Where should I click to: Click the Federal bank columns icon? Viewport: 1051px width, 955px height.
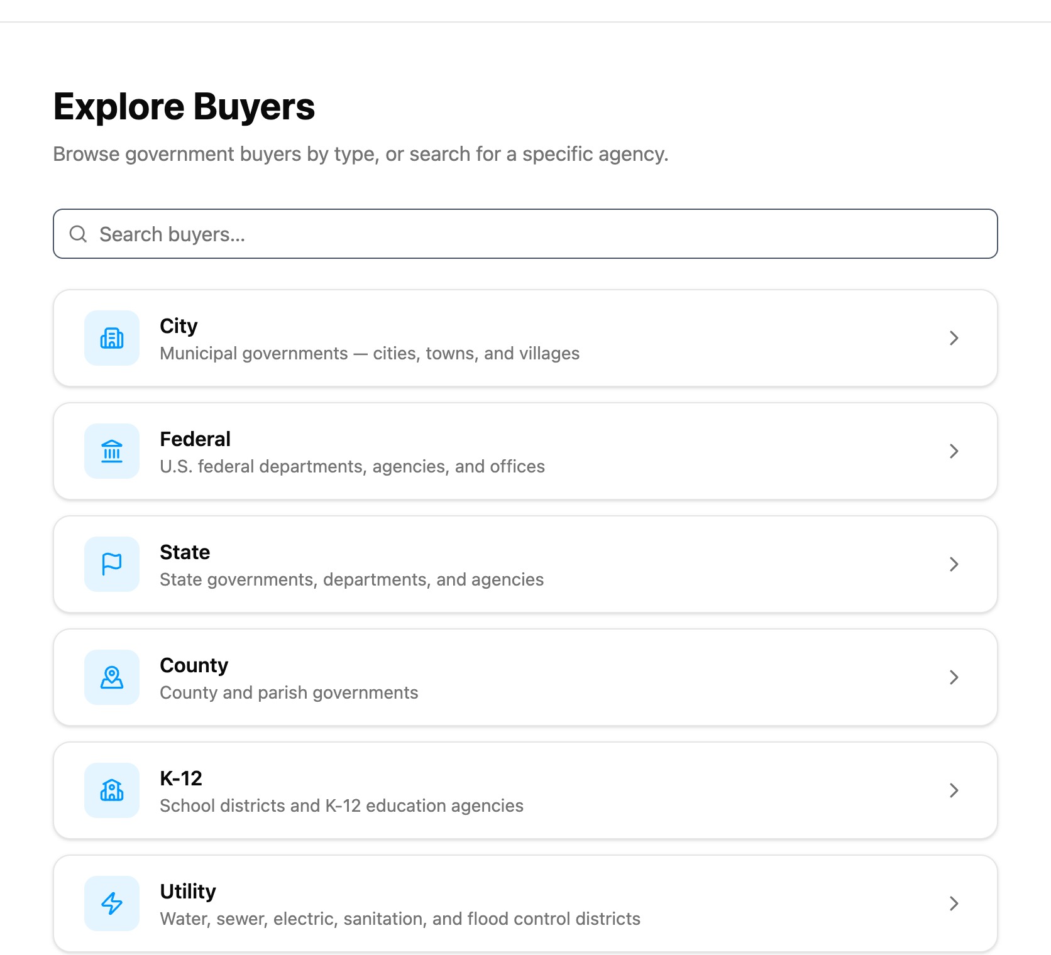point(112,451)
